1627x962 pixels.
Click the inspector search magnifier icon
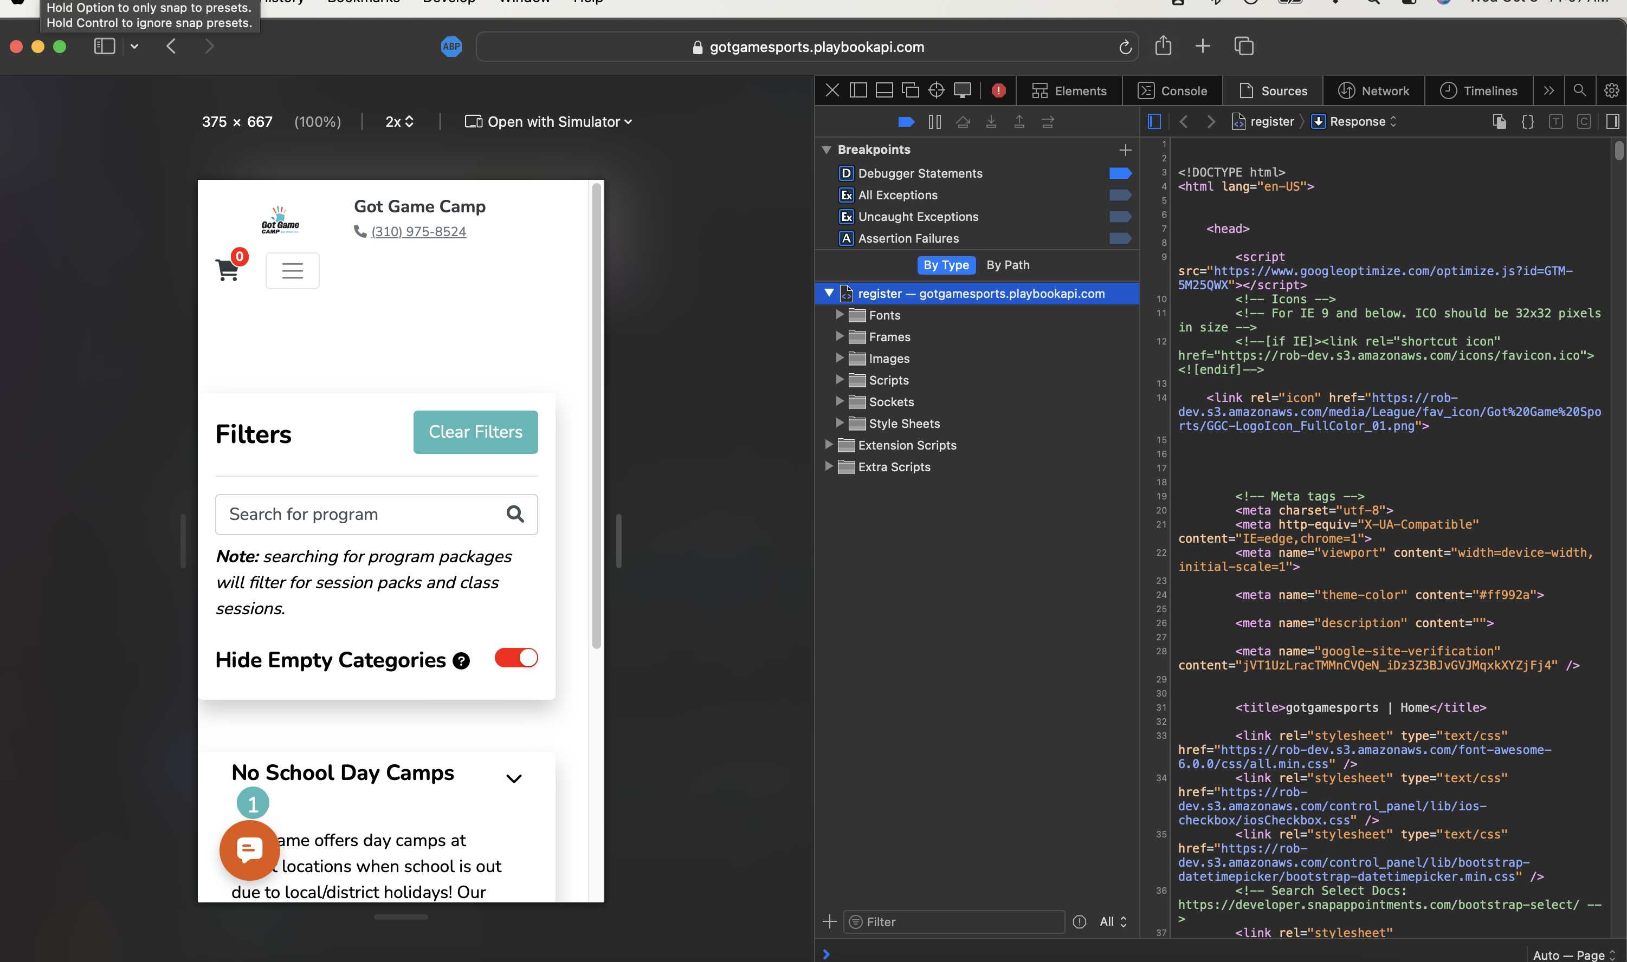(1580, 90)
